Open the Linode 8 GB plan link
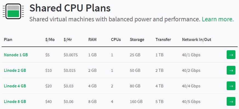The image size is (239, 109). 15,101
